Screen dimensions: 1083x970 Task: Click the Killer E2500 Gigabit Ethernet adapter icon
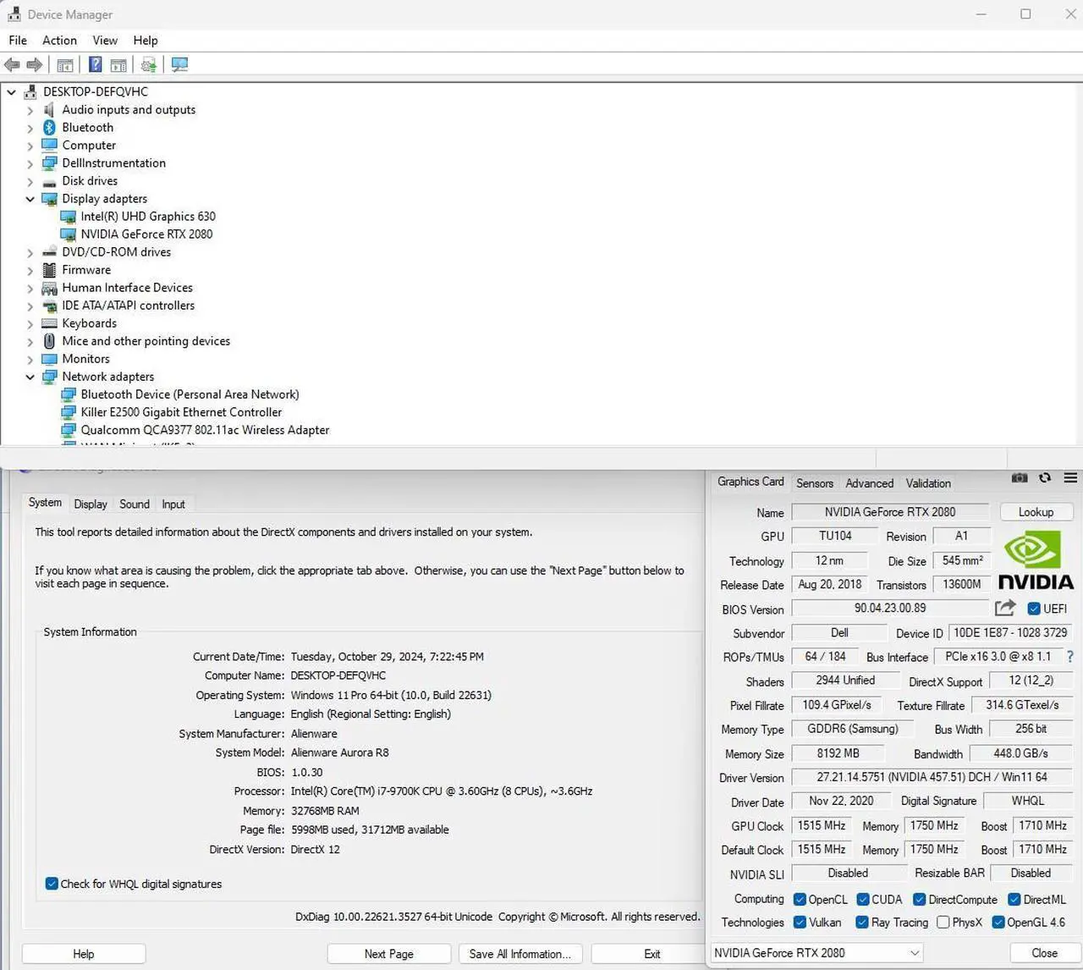[x=68, y=412]
